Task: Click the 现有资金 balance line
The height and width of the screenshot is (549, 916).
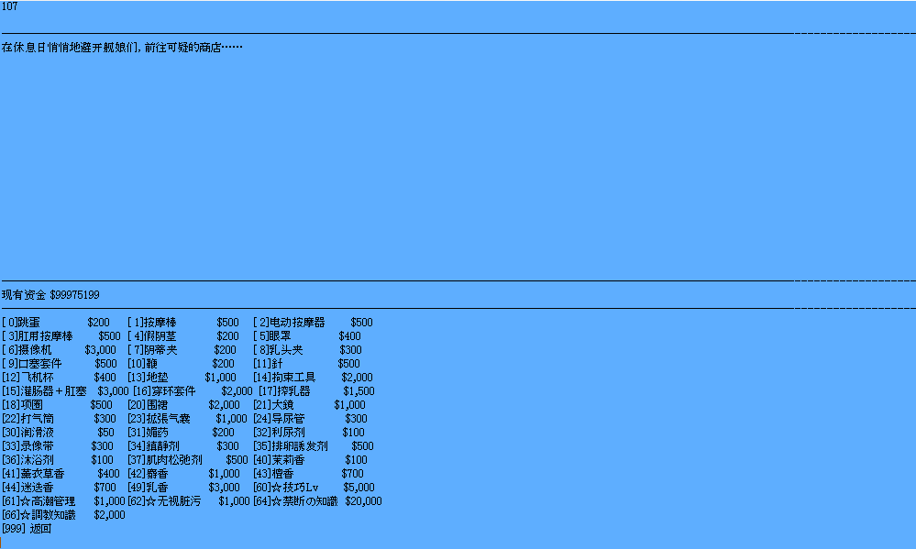Action: tap(50, 295)
